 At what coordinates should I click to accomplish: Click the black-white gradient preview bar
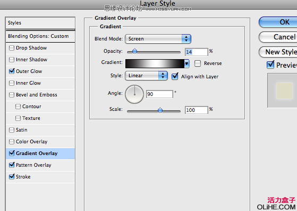pyautogui.click(x=155, y=63)
